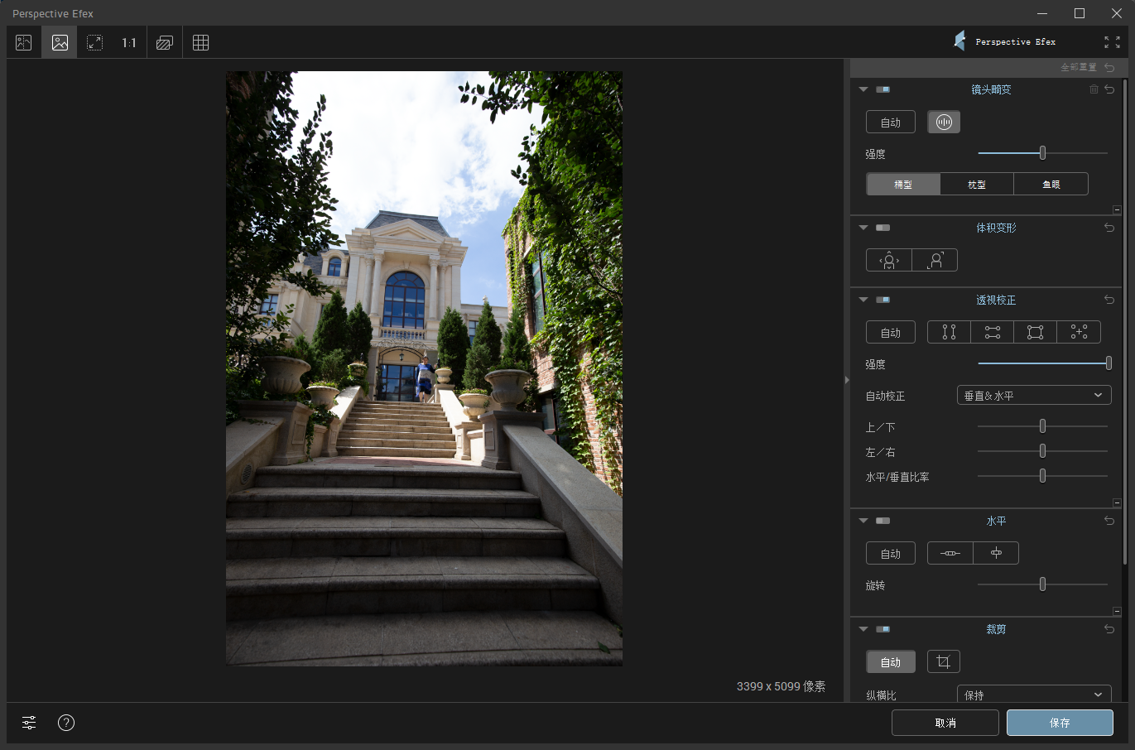
Task: Set zoom to 1:1
Action: click(x=129, y=42)
